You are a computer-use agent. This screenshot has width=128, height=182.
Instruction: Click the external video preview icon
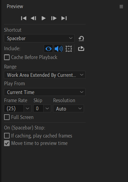point(81,49)
